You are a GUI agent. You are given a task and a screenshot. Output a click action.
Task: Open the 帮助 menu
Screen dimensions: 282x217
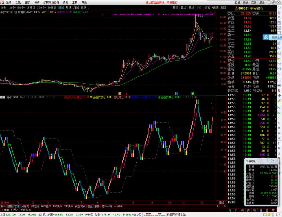[84, 2]
